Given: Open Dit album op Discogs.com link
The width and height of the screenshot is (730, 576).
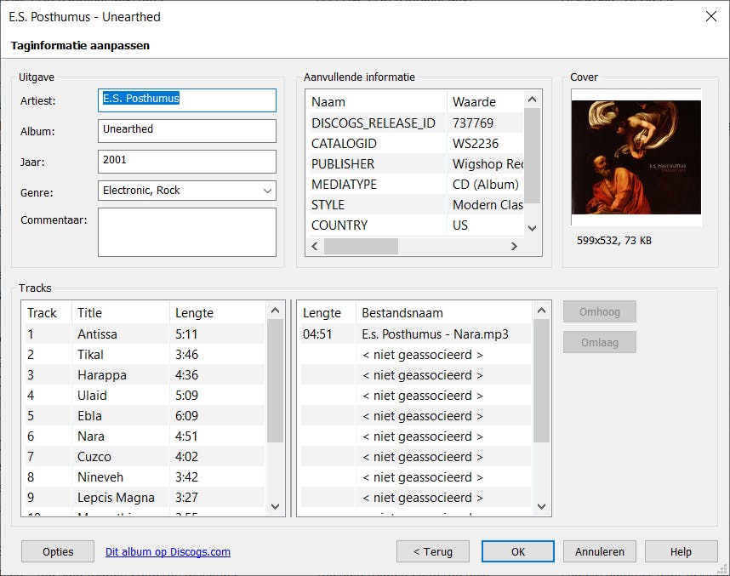Looking at the screenshot, I should (168, 552).
